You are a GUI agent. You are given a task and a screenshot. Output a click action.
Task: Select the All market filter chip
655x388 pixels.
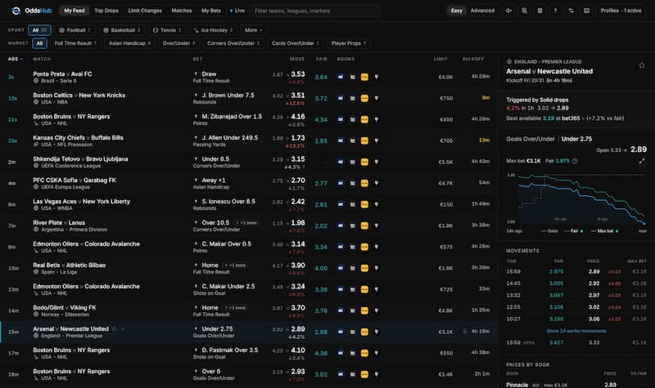(x=39, y=43)
